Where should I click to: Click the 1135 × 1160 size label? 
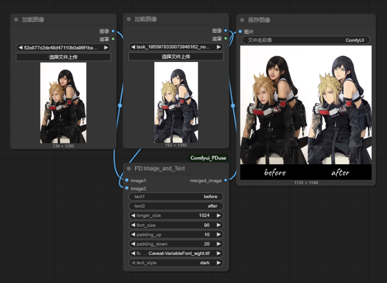pyautogui.click(x=306, y=182)
